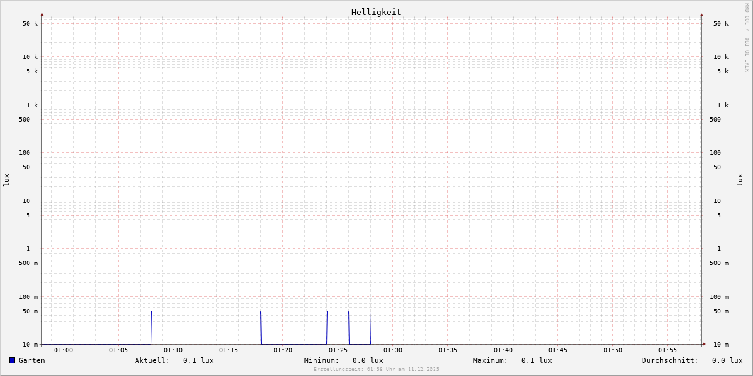Click the Maximum 0.1 lux value
Viewport: 753px width, 376px height.
click(537, 360)
